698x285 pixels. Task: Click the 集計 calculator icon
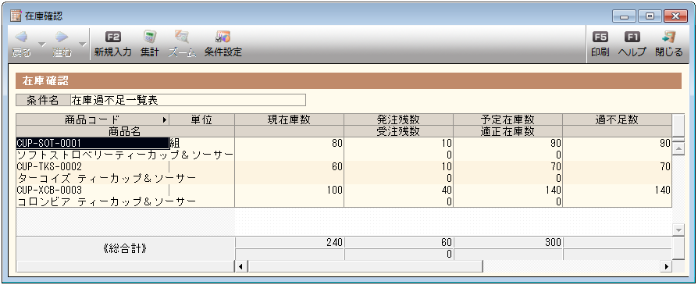point(150,37)
